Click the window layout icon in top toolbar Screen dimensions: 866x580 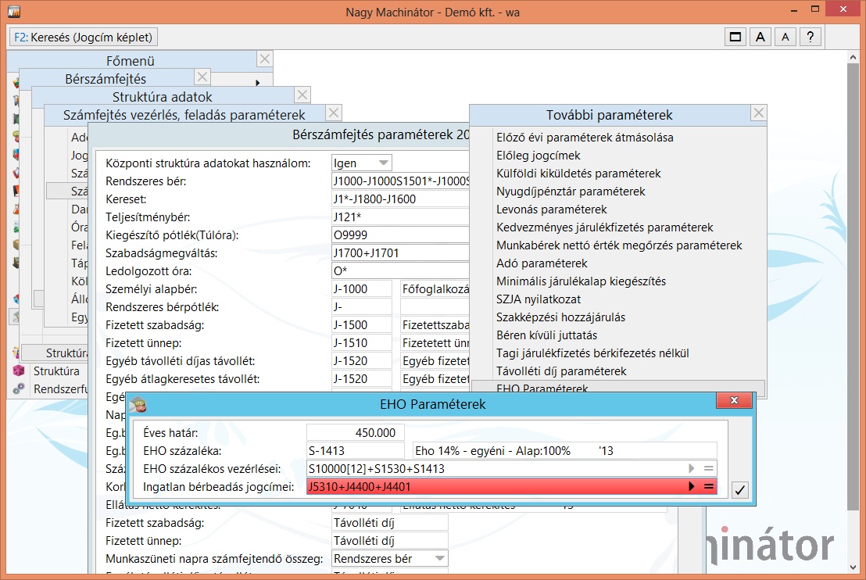tap(735, 37)
